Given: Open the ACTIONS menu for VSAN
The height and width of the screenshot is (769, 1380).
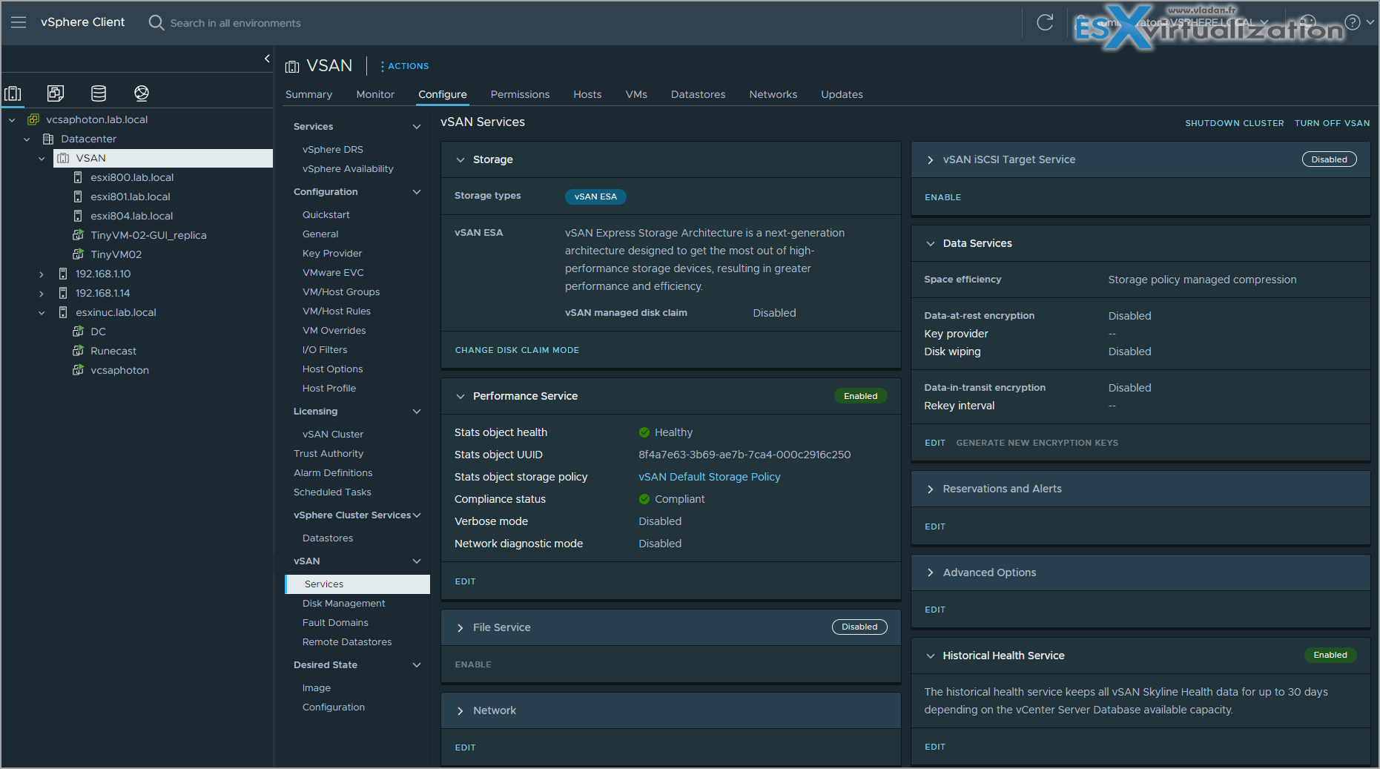Looking at the screenshot, I should pos(405,66).
